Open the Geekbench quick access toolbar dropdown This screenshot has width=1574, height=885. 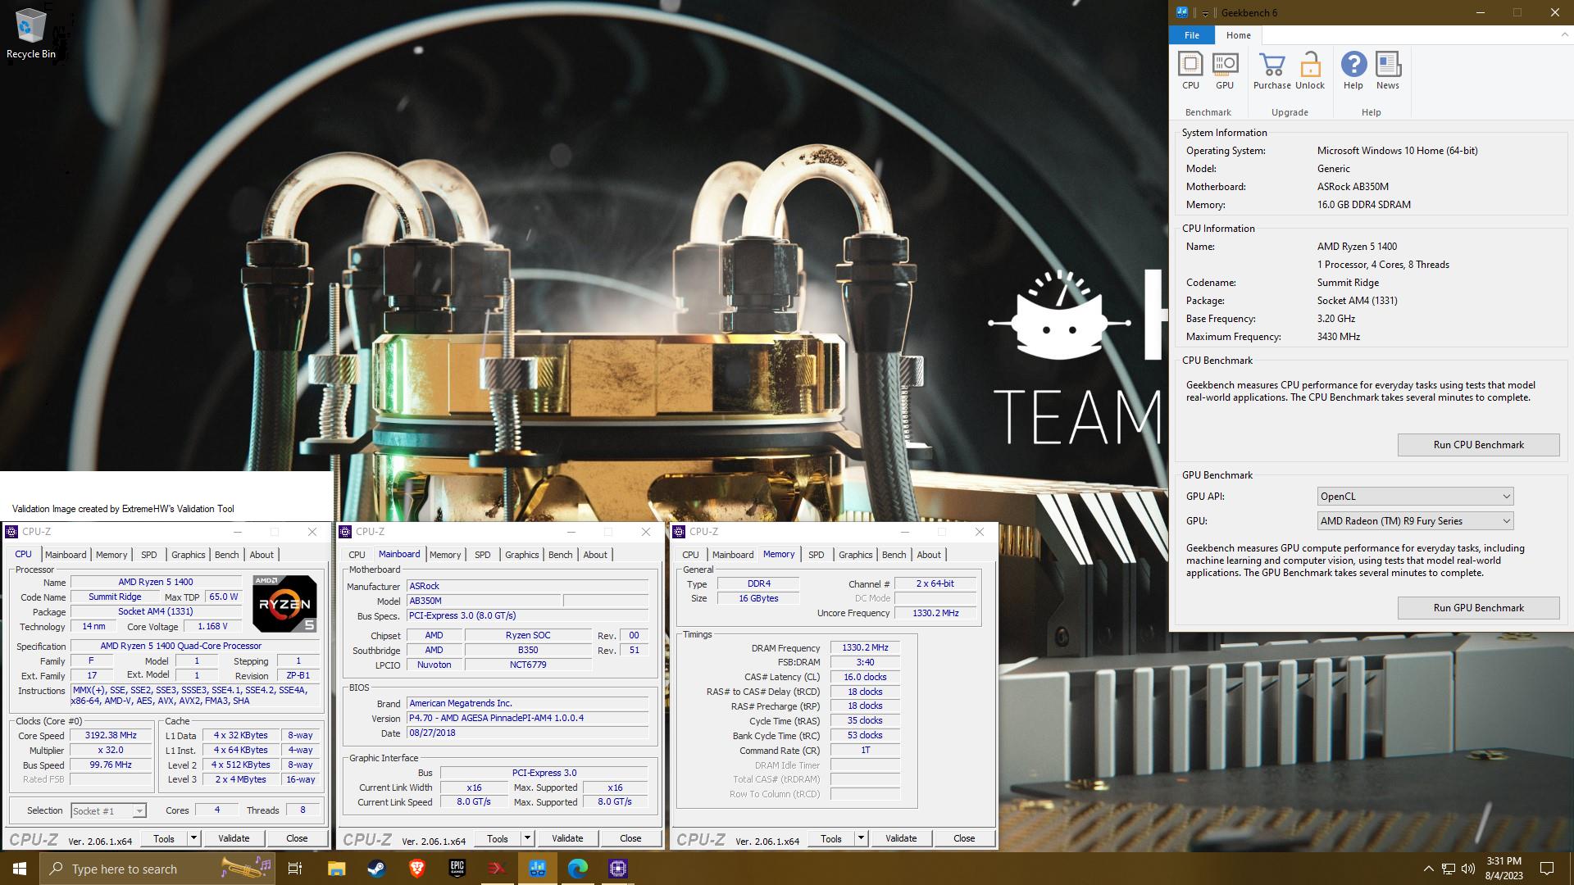1206,13
